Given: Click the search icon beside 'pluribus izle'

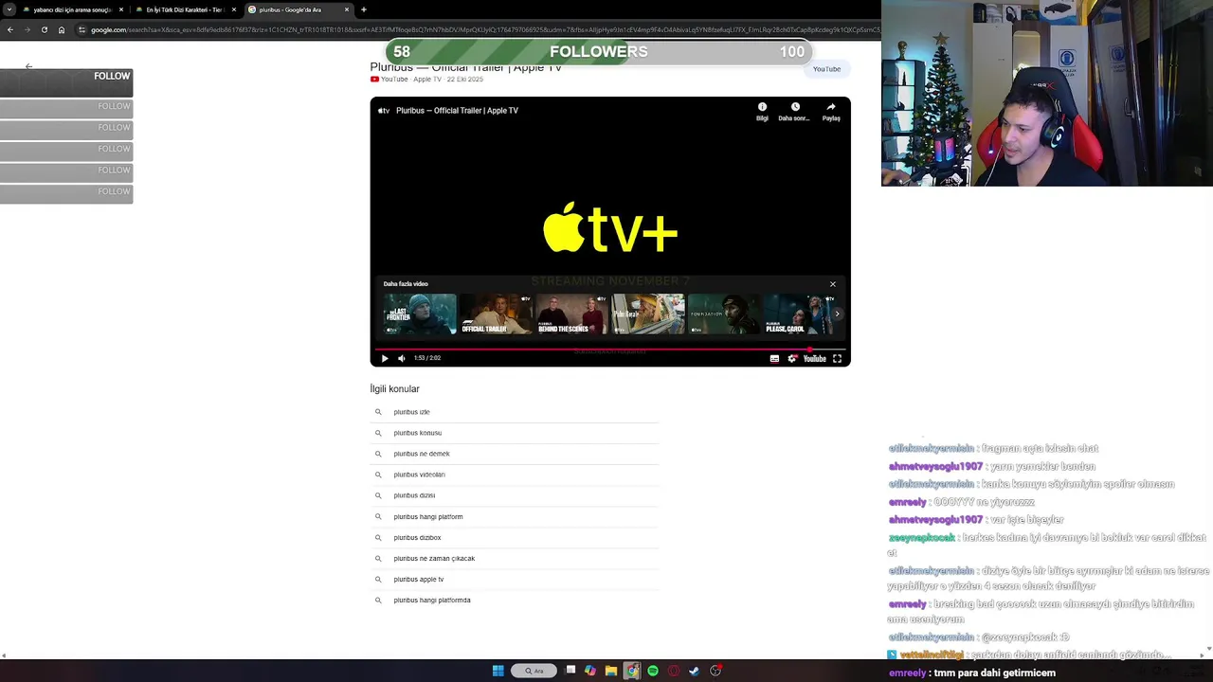Looking at the screenshot, I should tap(378, 412).
